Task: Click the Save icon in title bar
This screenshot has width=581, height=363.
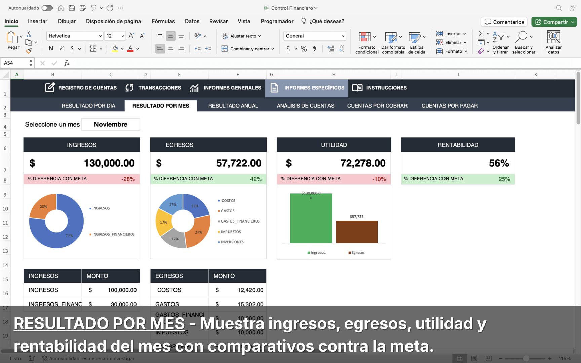Action: pos(72,8)
